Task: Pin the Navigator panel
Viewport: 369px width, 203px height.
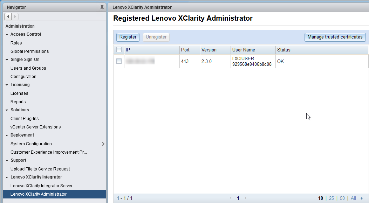Action: (102, 7)
